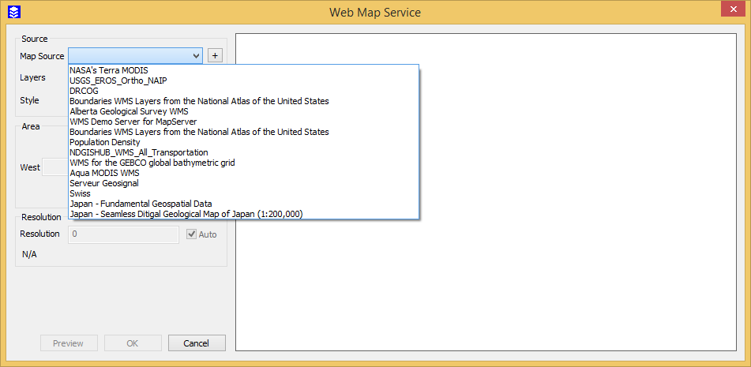Click the Map Source label
The height and width of the screenshot is (367, 751).
pos(42,56)
